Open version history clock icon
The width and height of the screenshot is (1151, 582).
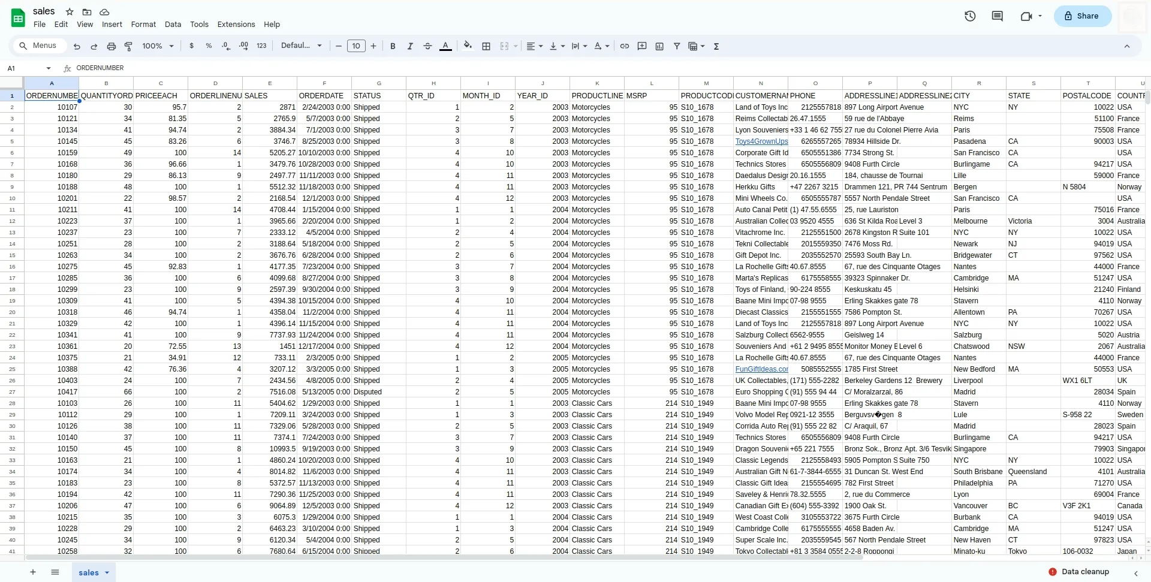click(970, 16)
